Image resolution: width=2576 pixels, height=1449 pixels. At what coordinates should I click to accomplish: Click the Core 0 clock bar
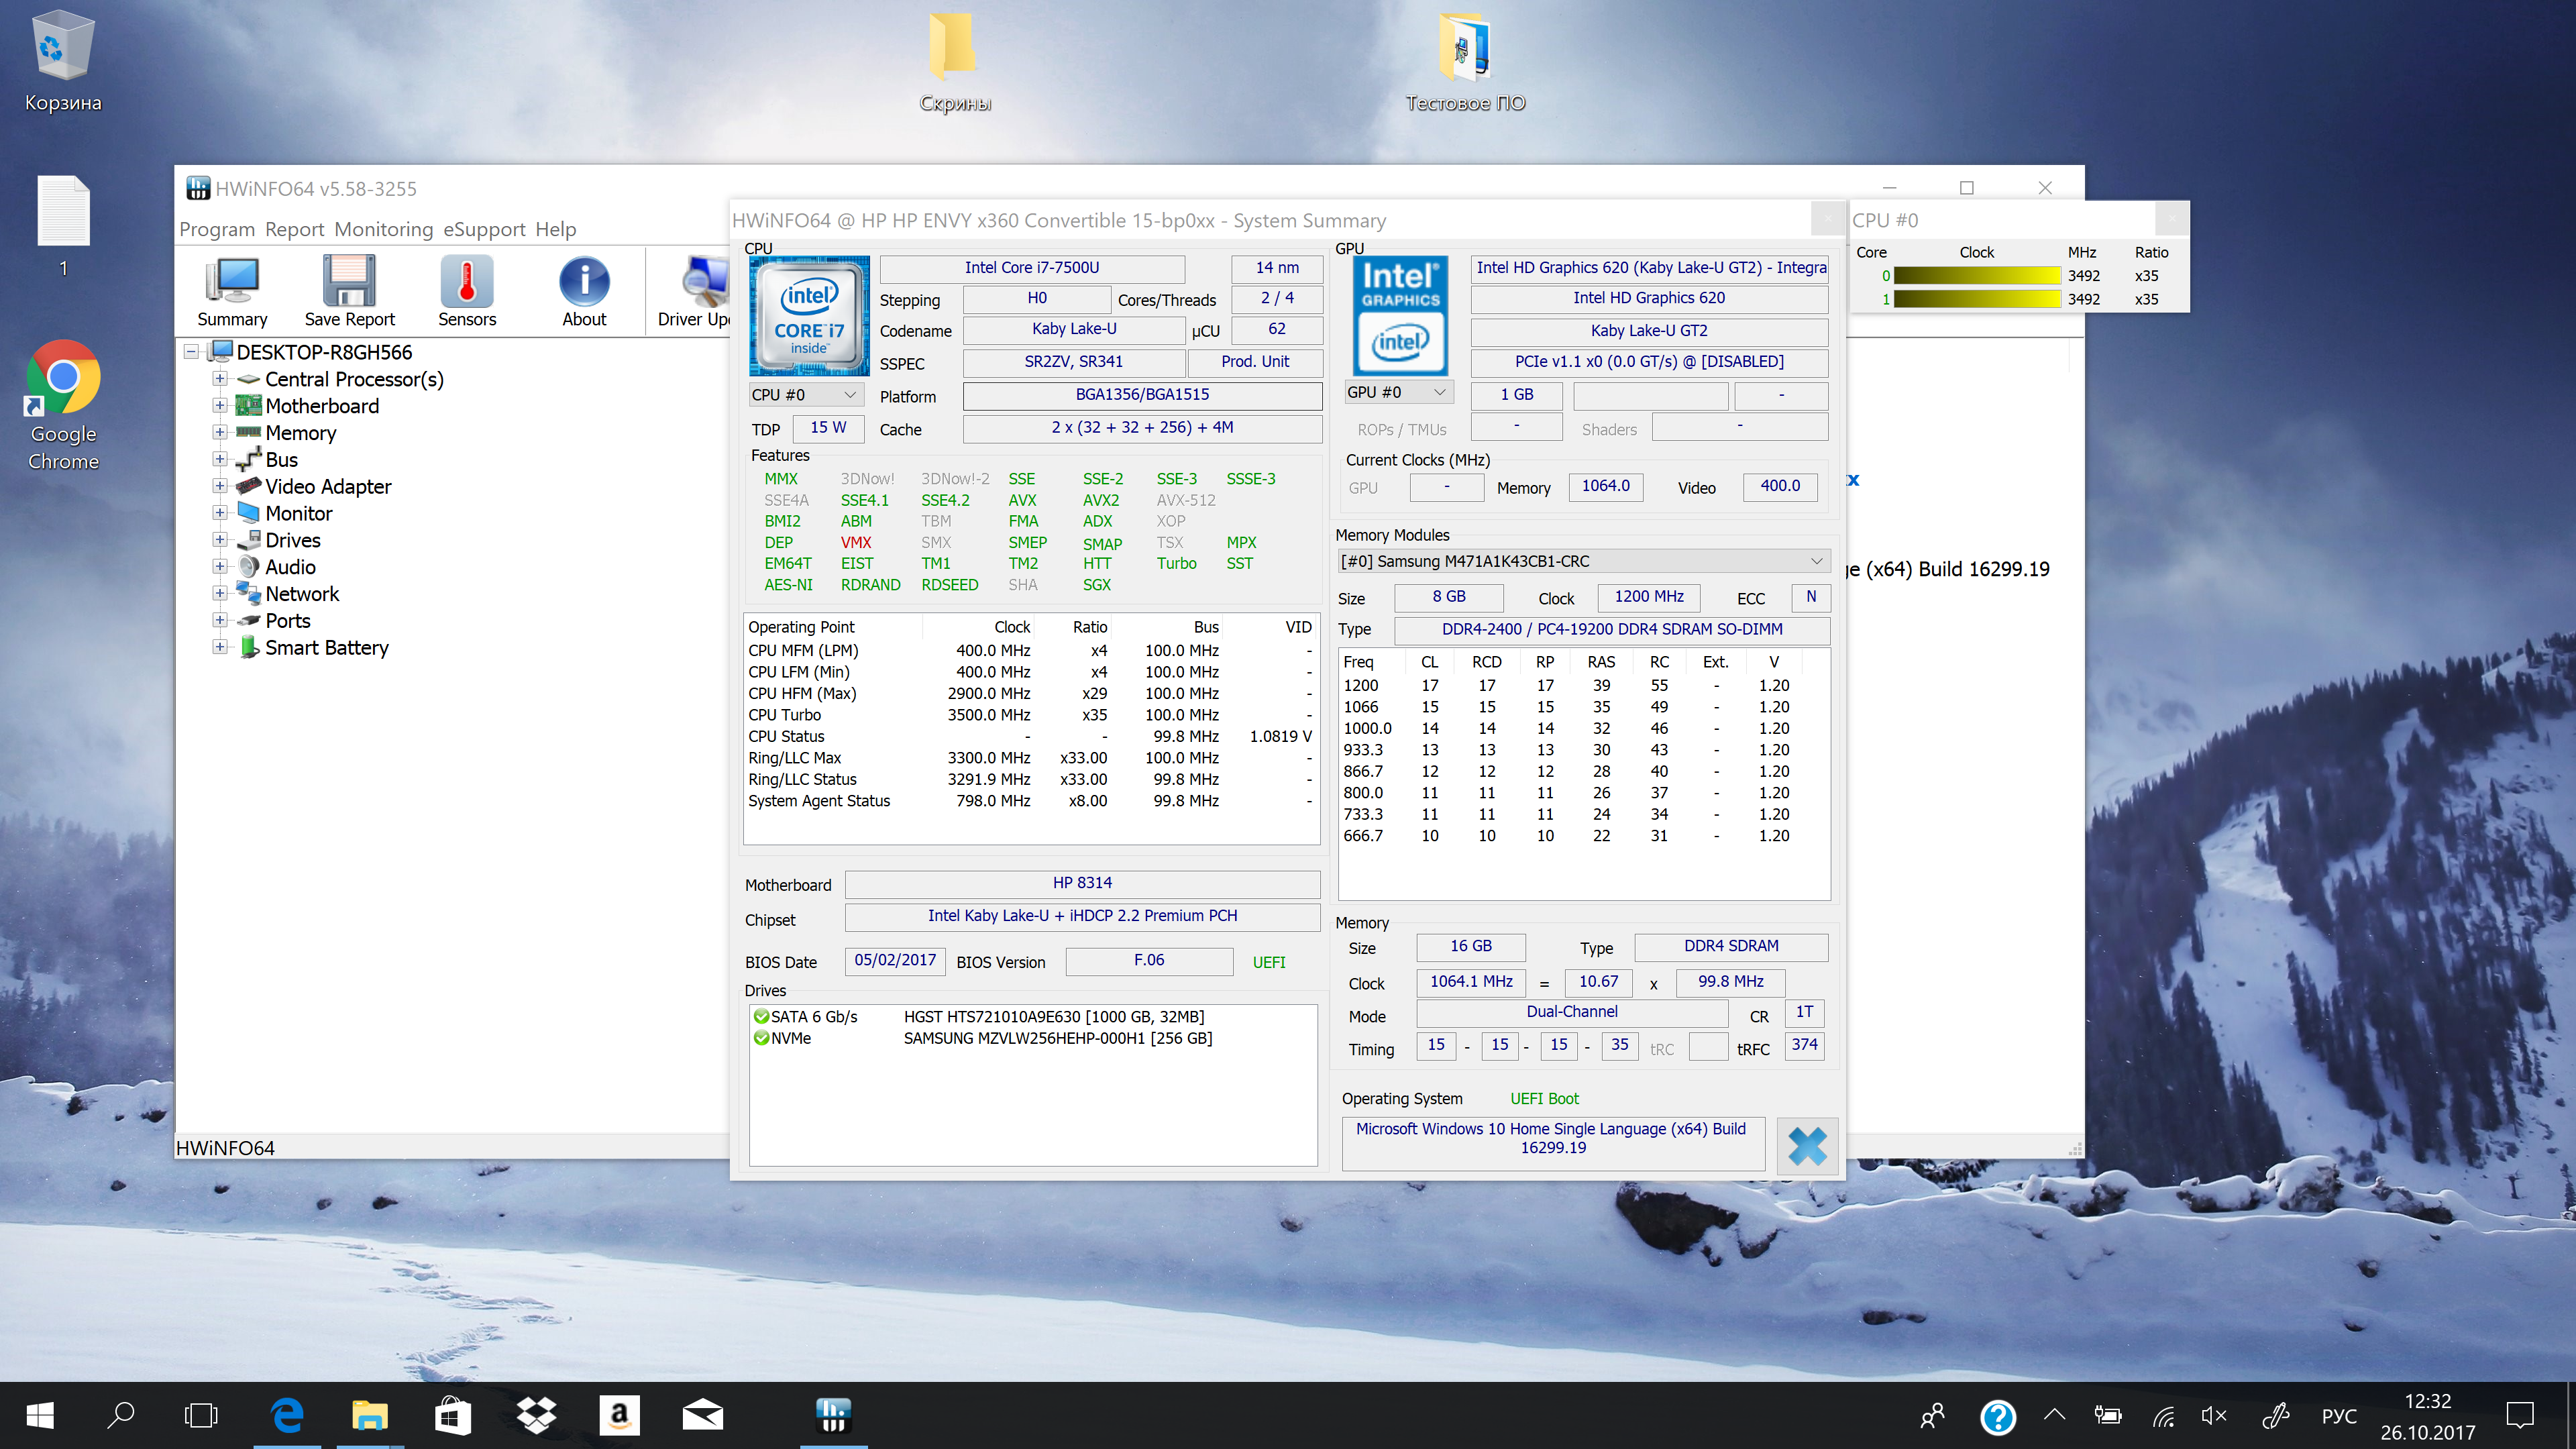1977,276
